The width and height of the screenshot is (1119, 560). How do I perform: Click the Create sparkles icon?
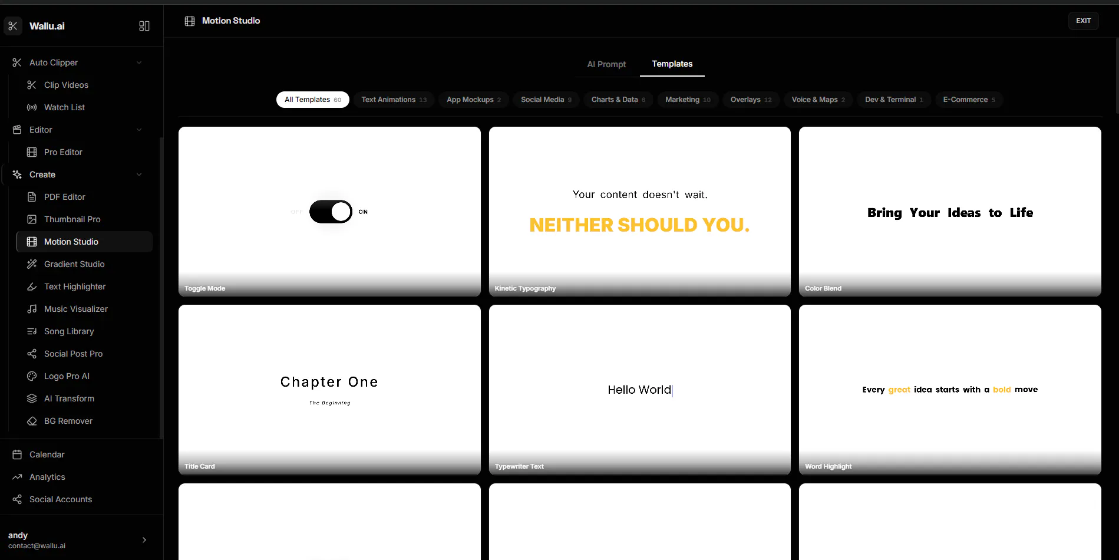[17, 174]
